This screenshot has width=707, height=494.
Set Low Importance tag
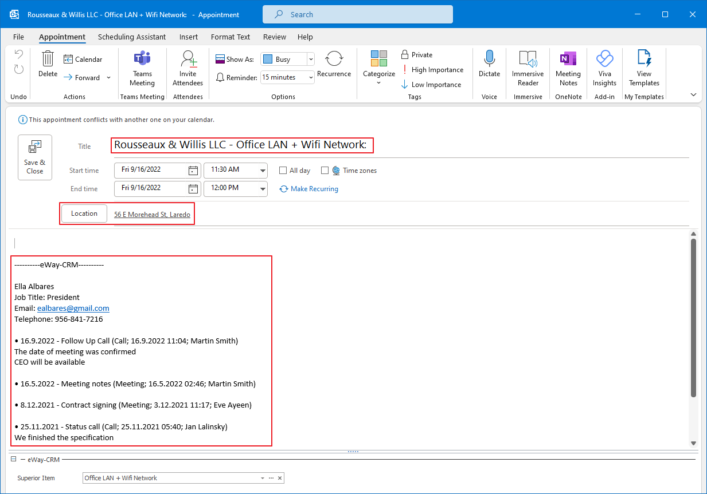coord(431,85)
